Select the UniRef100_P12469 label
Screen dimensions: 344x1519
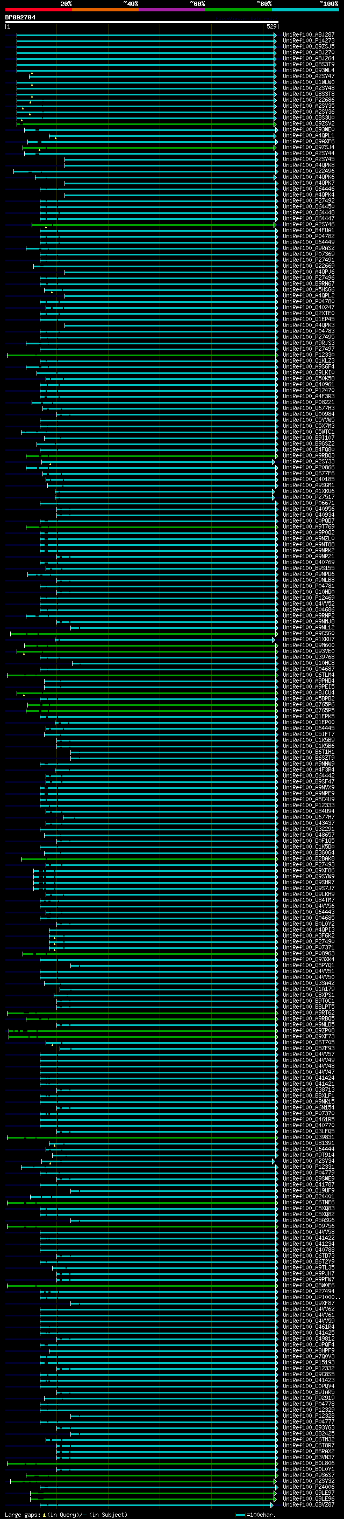309,598
